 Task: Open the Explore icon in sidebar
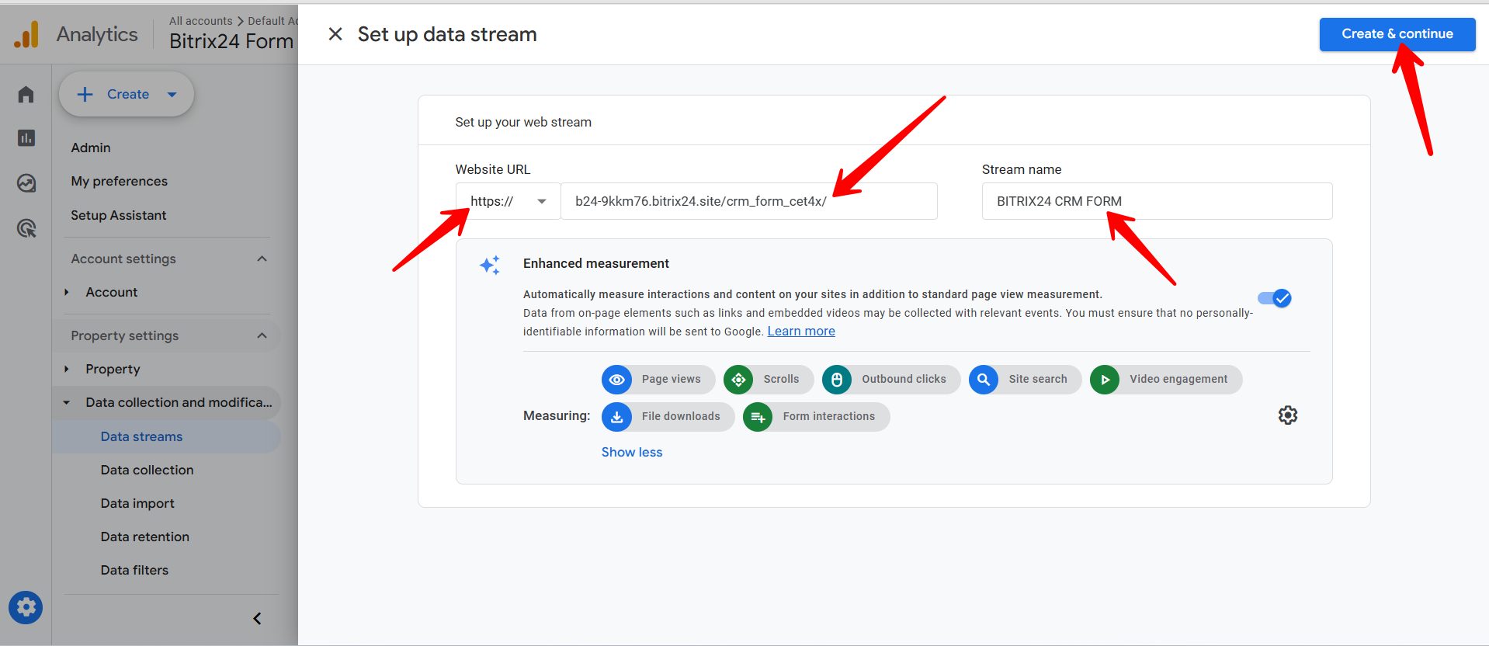tap(26, 183)
